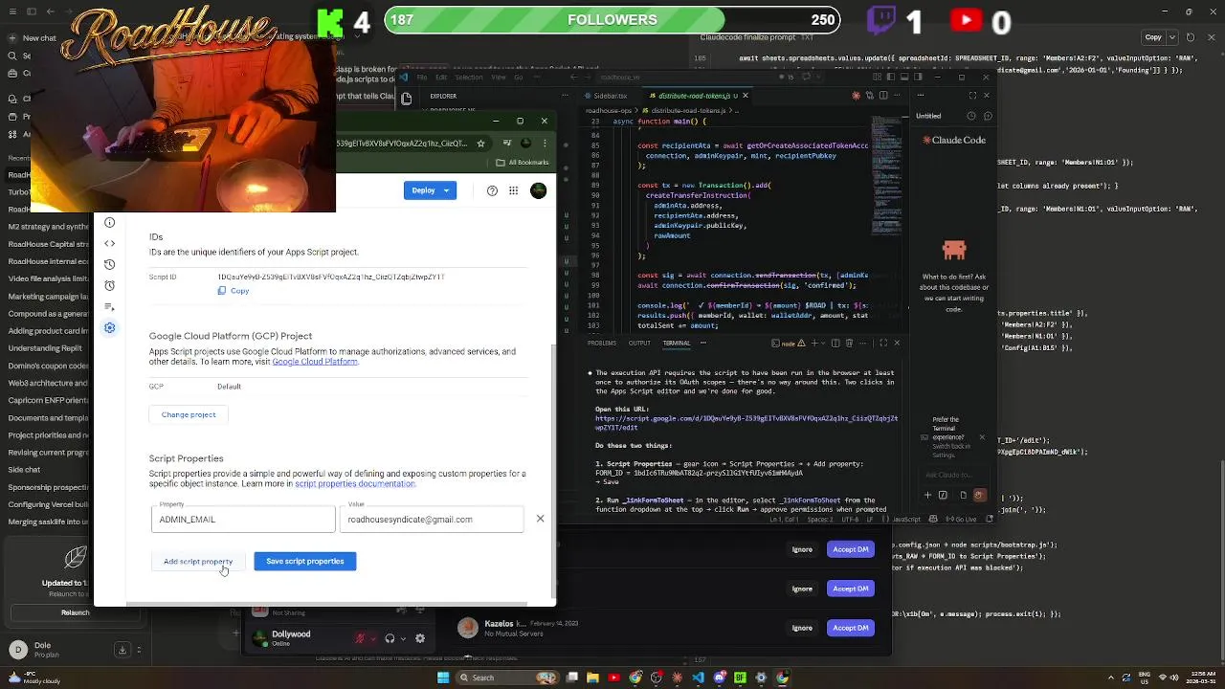Screen dimensions: 1225x689
Task: Open 'Sponsorship prospecting' chat in sidebar
Action: click(x=48, y=487)
